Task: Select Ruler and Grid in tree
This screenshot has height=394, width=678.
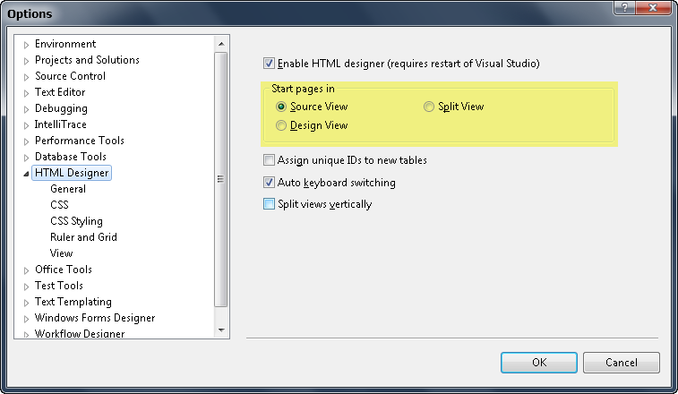Action: click(83, 237)
